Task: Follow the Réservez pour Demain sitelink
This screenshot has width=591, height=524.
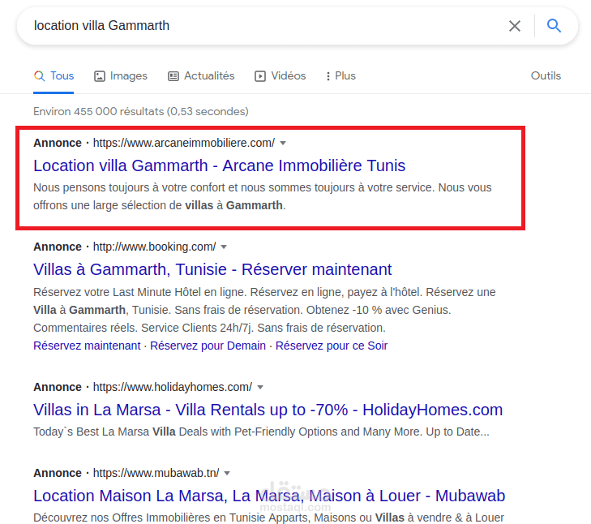Action: click(x=208, y=346)
